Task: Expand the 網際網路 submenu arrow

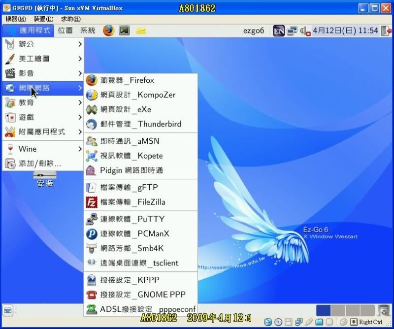Action: (80, 88)
